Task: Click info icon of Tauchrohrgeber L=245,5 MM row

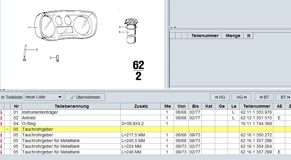Action: tap(1, 141)
